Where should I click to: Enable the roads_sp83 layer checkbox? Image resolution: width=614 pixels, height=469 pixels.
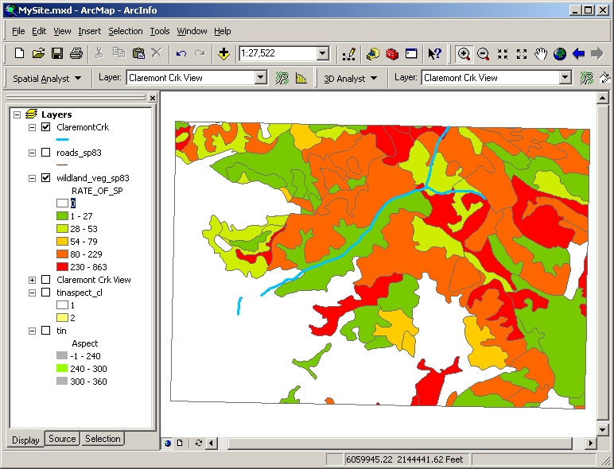pyautogui.click(x=46, y=153)
